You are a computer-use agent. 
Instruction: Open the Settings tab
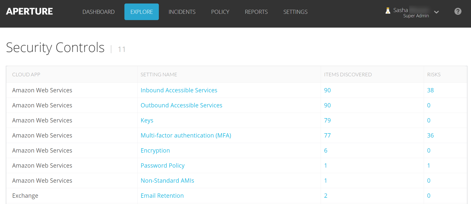tap(295, 12)
